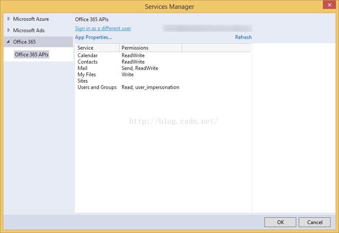Screen dimensions: 339x233
Task: Click the Refresh link
Action: [x=243, y=37]
